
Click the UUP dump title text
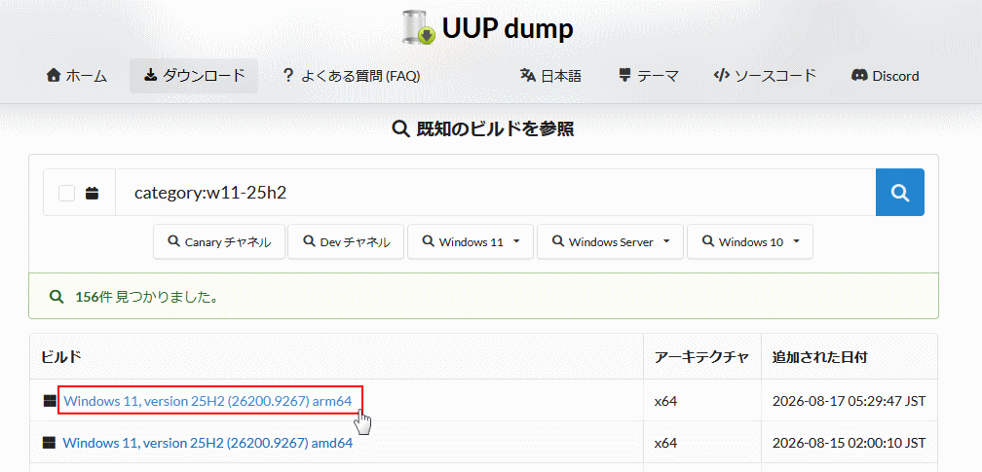tap(508, 27)
